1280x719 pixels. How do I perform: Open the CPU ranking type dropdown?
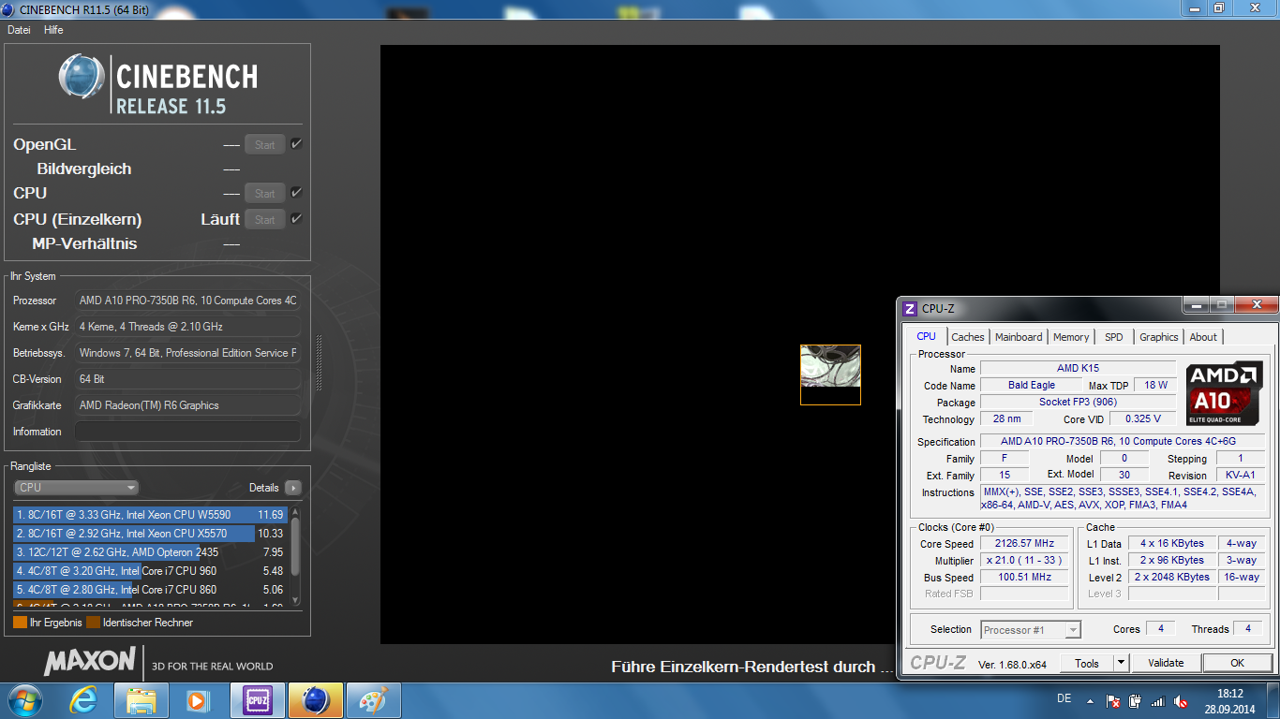tap(76, 488)
